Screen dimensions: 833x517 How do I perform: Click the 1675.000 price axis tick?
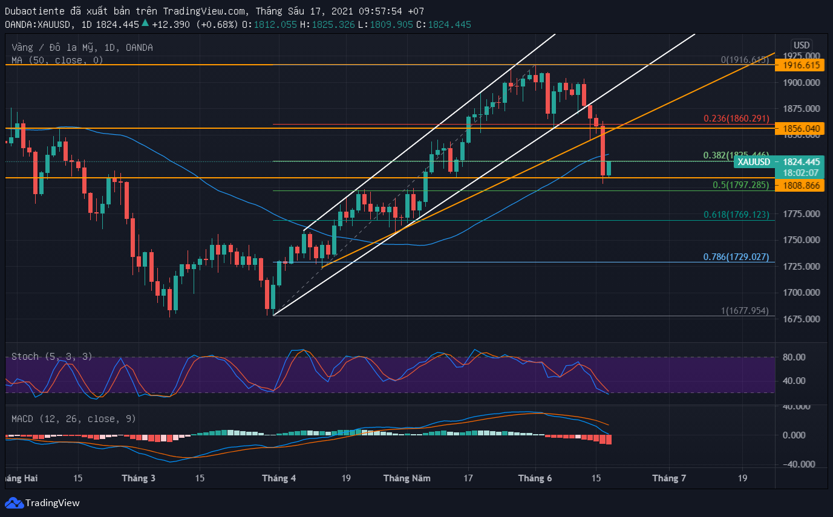click(x=801, y=319)
